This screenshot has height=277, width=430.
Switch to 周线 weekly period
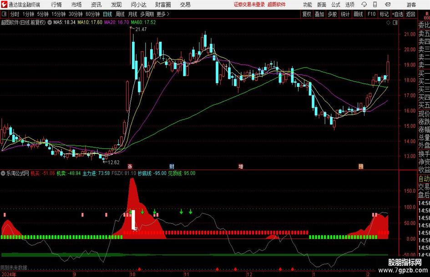[x=120, y=14]
